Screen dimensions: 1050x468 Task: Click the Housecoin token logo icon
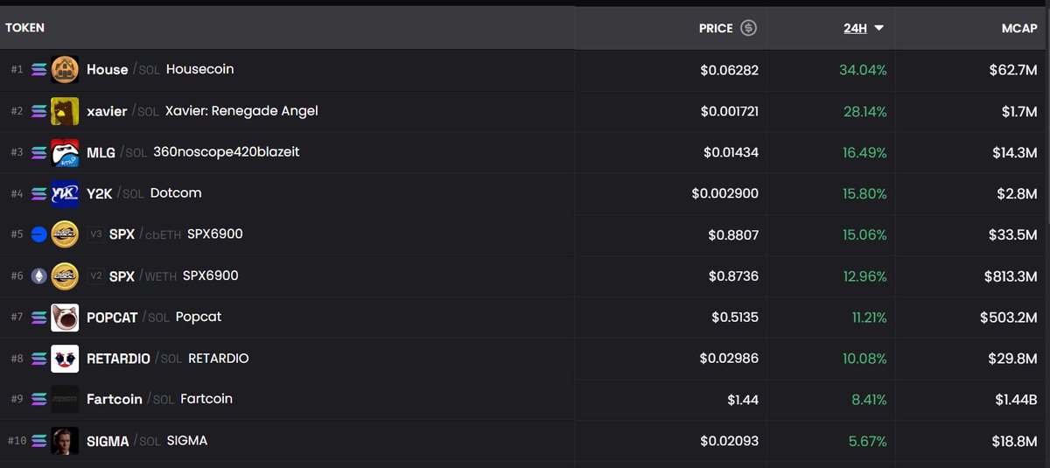(x=65, y=70)
